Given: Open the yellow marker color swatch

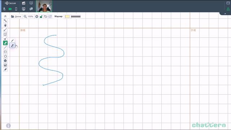Looking at the screenshot, I should pyautogui.click(x=67, y=17).
